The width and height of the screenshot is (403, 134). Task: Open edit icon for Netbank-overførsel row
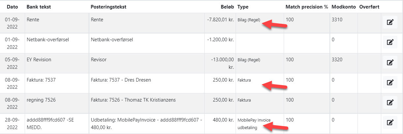[390, 42]
